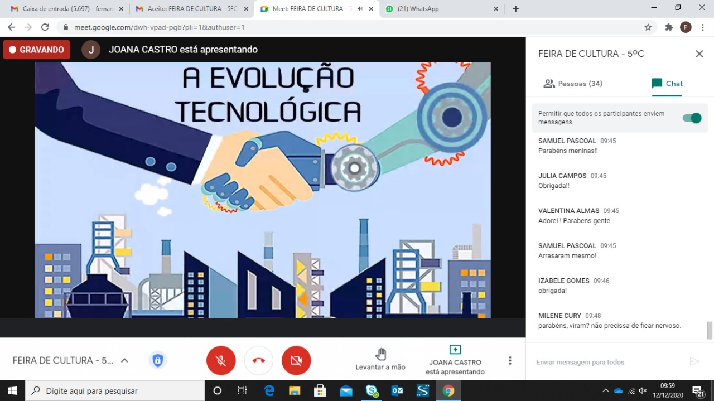Reload the Meet page
This screenshot has width=714, height=401.
pyautogui.click(x=45, y=27)
